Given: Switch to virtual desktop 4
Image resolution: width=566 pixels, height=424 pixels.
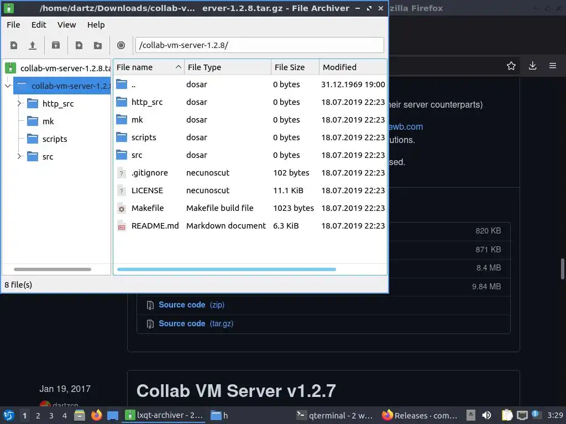Looking at the screenshot, I should (65, 416).
